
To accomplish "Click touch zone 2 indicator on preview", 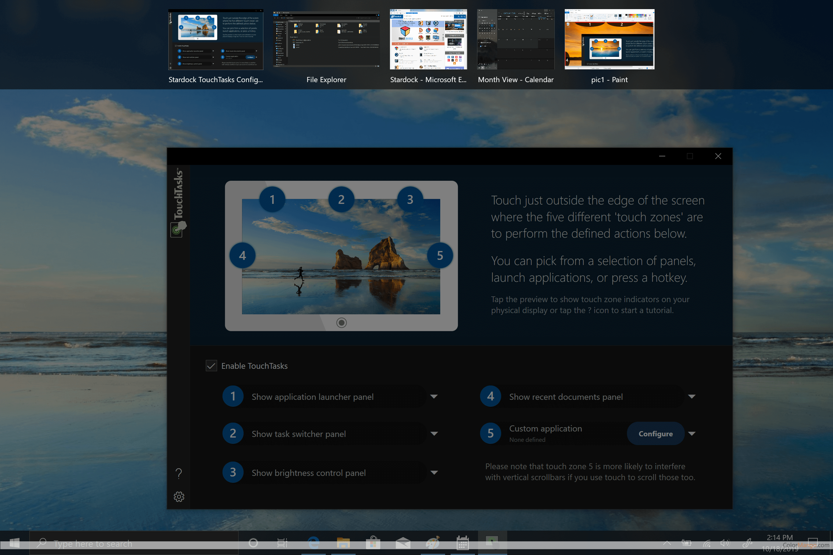I will point(341,199).
